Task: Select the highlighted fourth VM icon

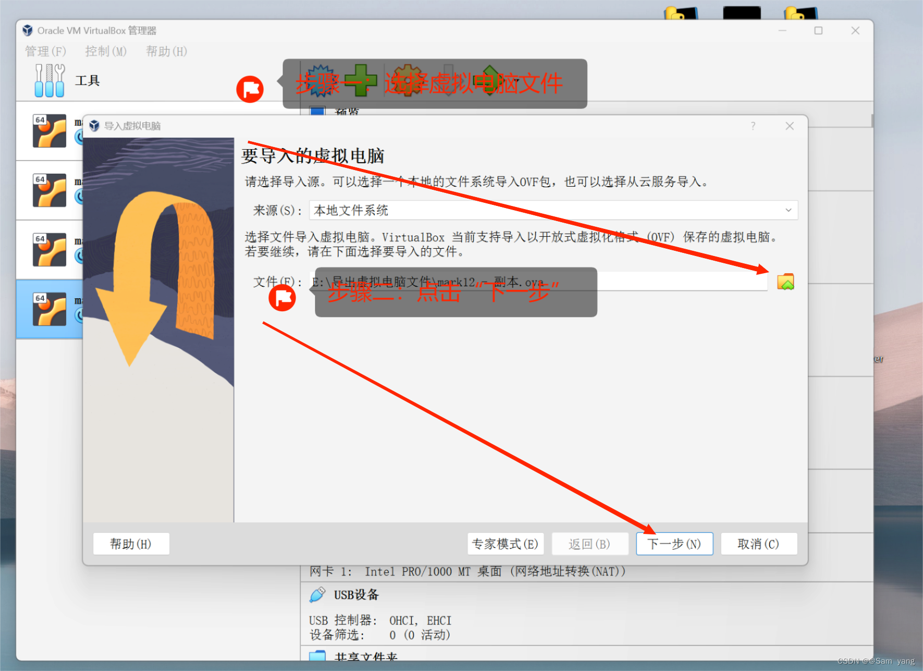Action: coord(50,309)
